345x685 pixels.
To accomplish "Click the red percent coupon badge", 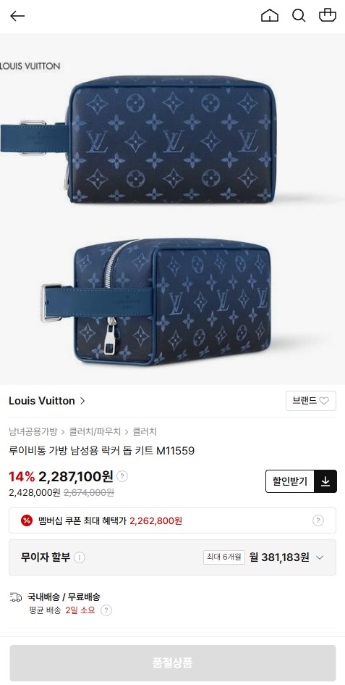I will (27, 520).
